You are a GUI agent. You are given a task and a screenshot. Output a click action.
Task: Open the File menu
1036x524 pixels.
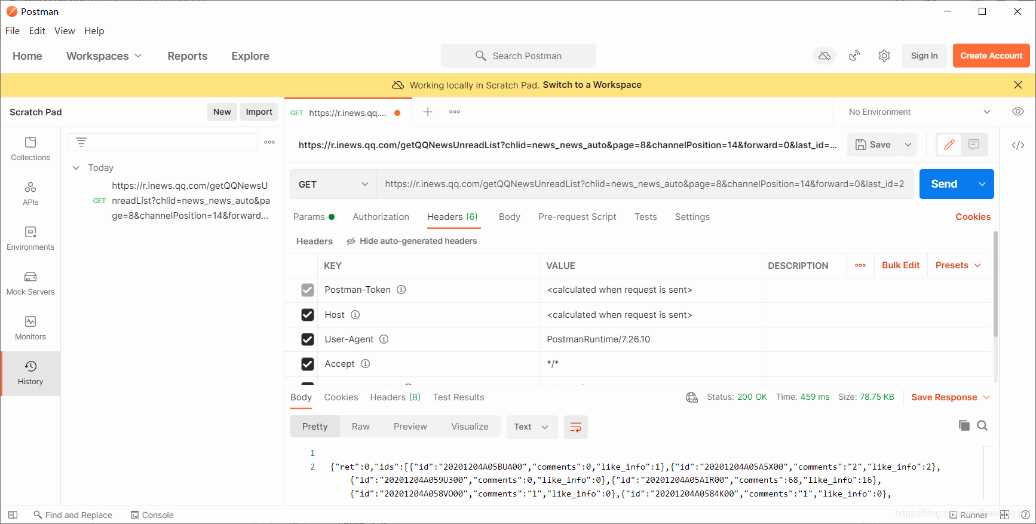pos(13,31)
